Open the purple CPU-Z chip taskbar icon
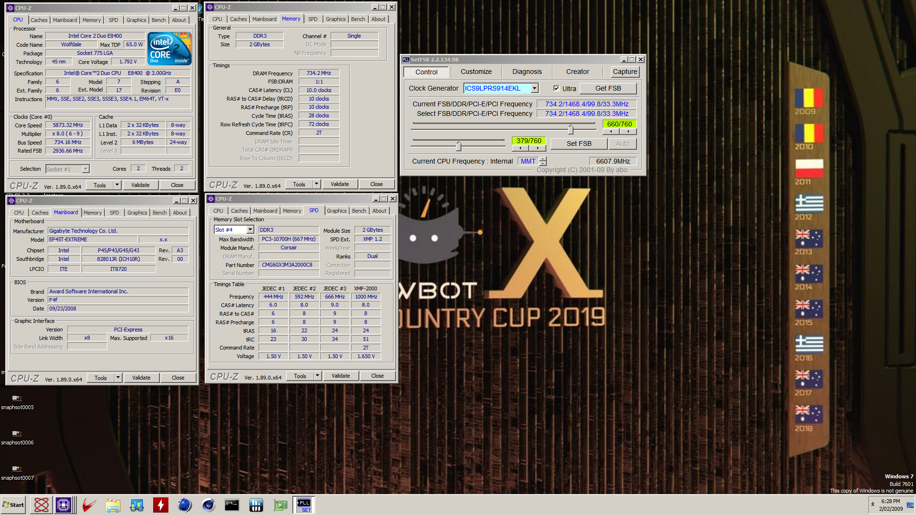Viewport: 916px width, 515px height. coord(64,505)
